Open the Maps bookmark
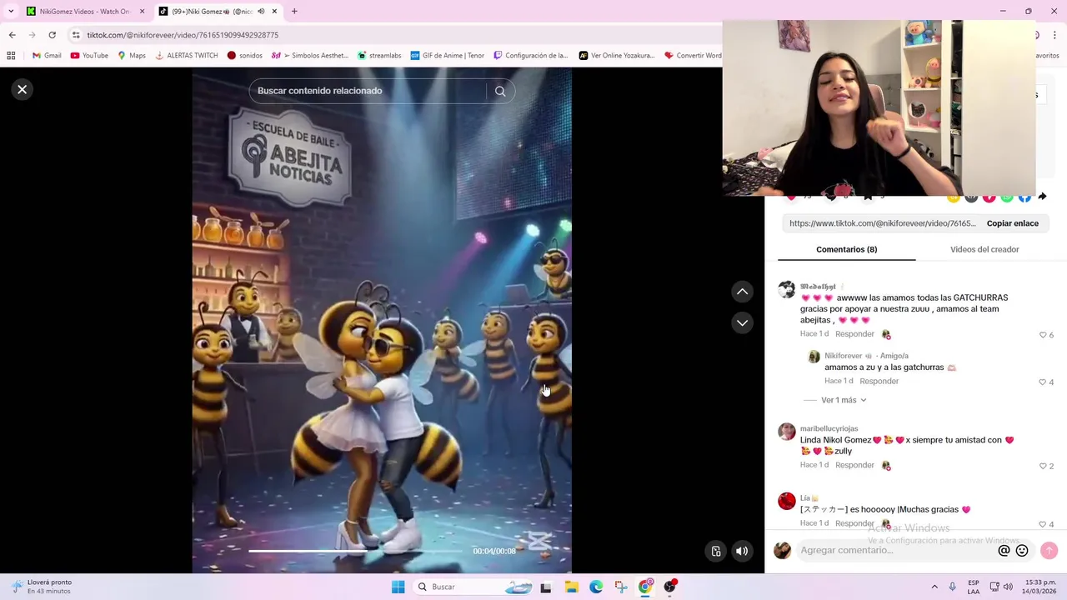The image size is (1067, 600). (x=132, y=56)
